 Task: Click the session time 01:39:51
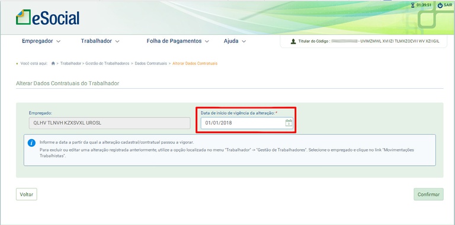(x=424, y=5)
